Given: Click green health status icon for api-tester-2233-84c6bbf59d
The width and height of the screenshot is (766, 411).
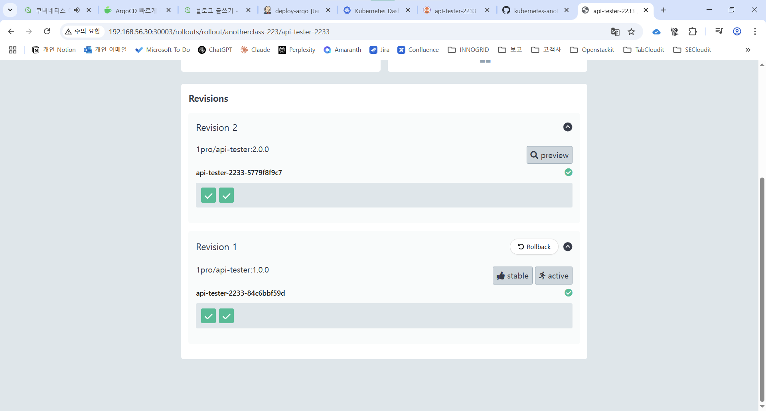Looking at the screenshot, I should 569,293.
